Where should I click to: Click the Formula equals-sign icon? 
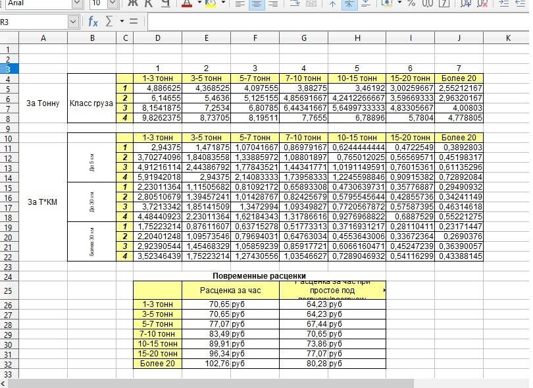pos(134,22)
